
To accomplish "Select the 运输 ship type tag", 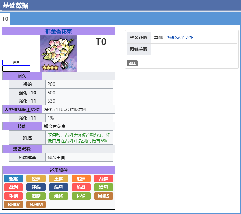I will coord(81,196).
